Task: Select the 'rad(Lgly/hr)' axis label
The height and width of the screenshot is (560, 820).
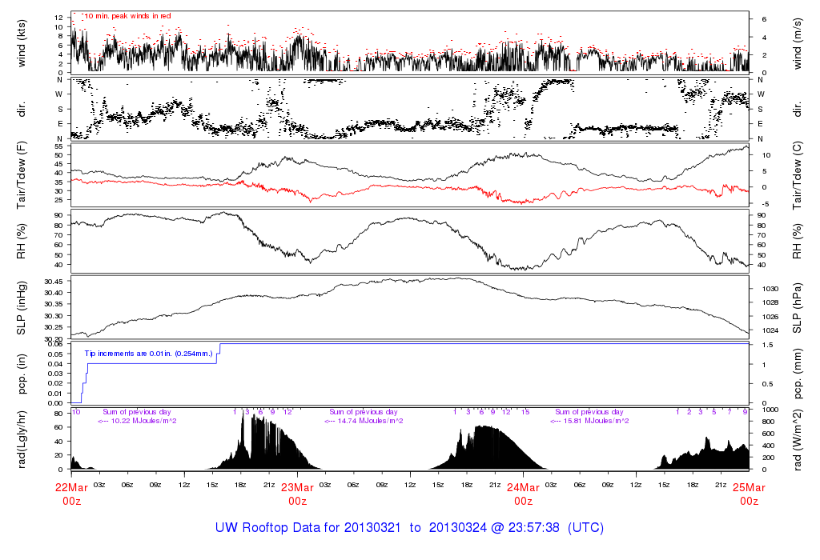Action: click(22, 440)
